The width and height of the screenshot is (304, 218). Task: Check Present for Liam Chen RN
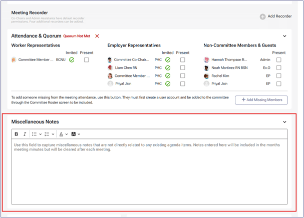(x=182, y=68)
